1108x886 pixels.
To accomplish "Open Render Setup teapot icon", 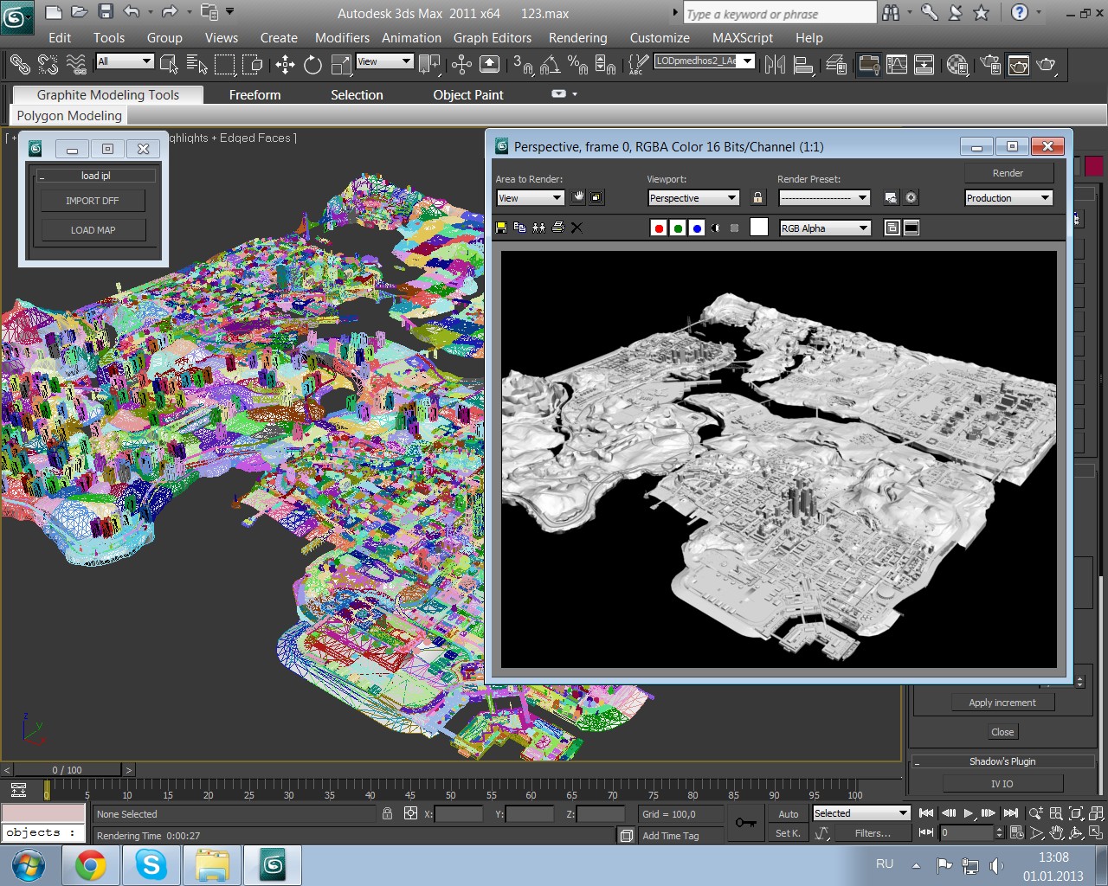I will pyautogui.click(x=990, y=64).
